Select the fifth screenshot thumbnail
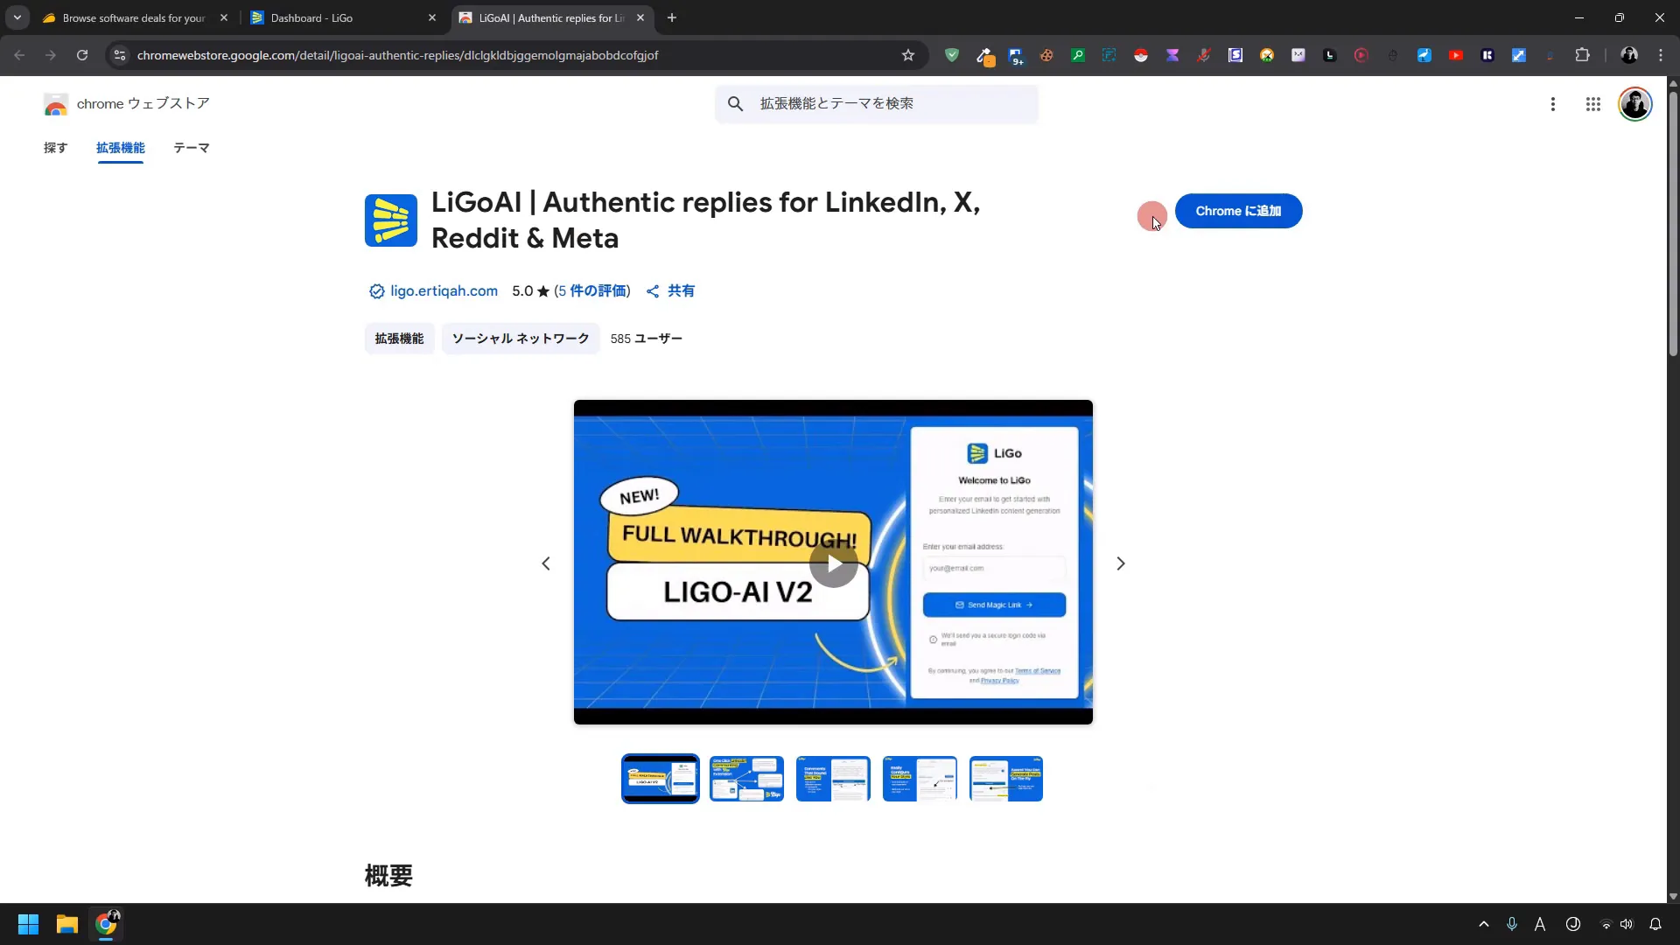This screenshot has width=1680, height=945. [x=1006, y=779]
